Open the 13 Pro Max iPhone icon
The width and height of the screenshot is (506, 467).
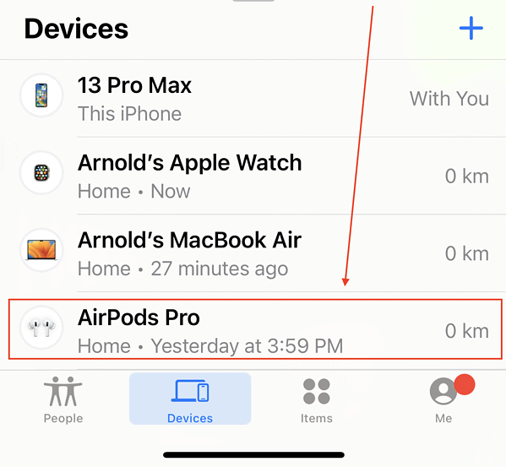(x=41, y=95)
